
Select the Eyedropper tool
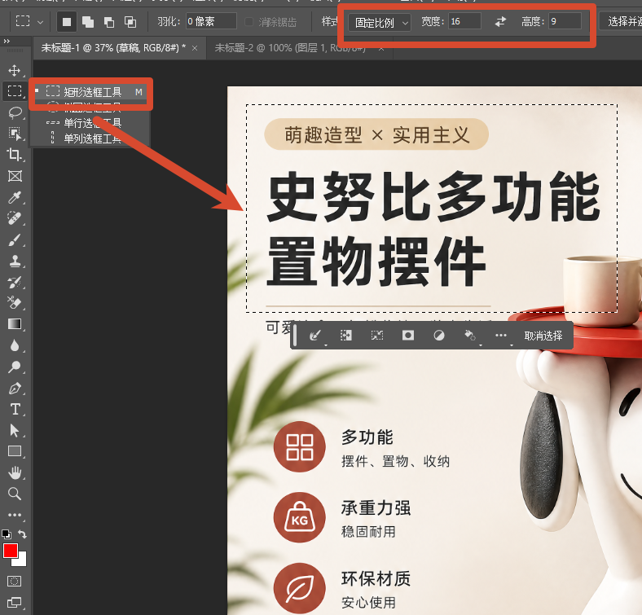click(15, 197)
